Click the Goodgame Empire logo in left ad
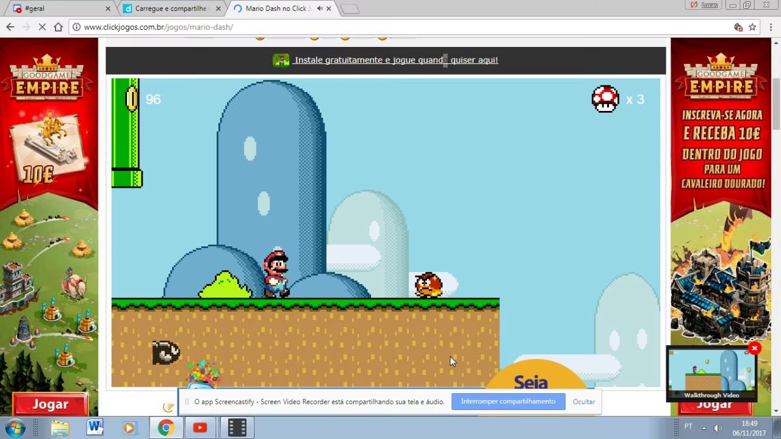Screen dimensions: 781x439 pos(48,77)
